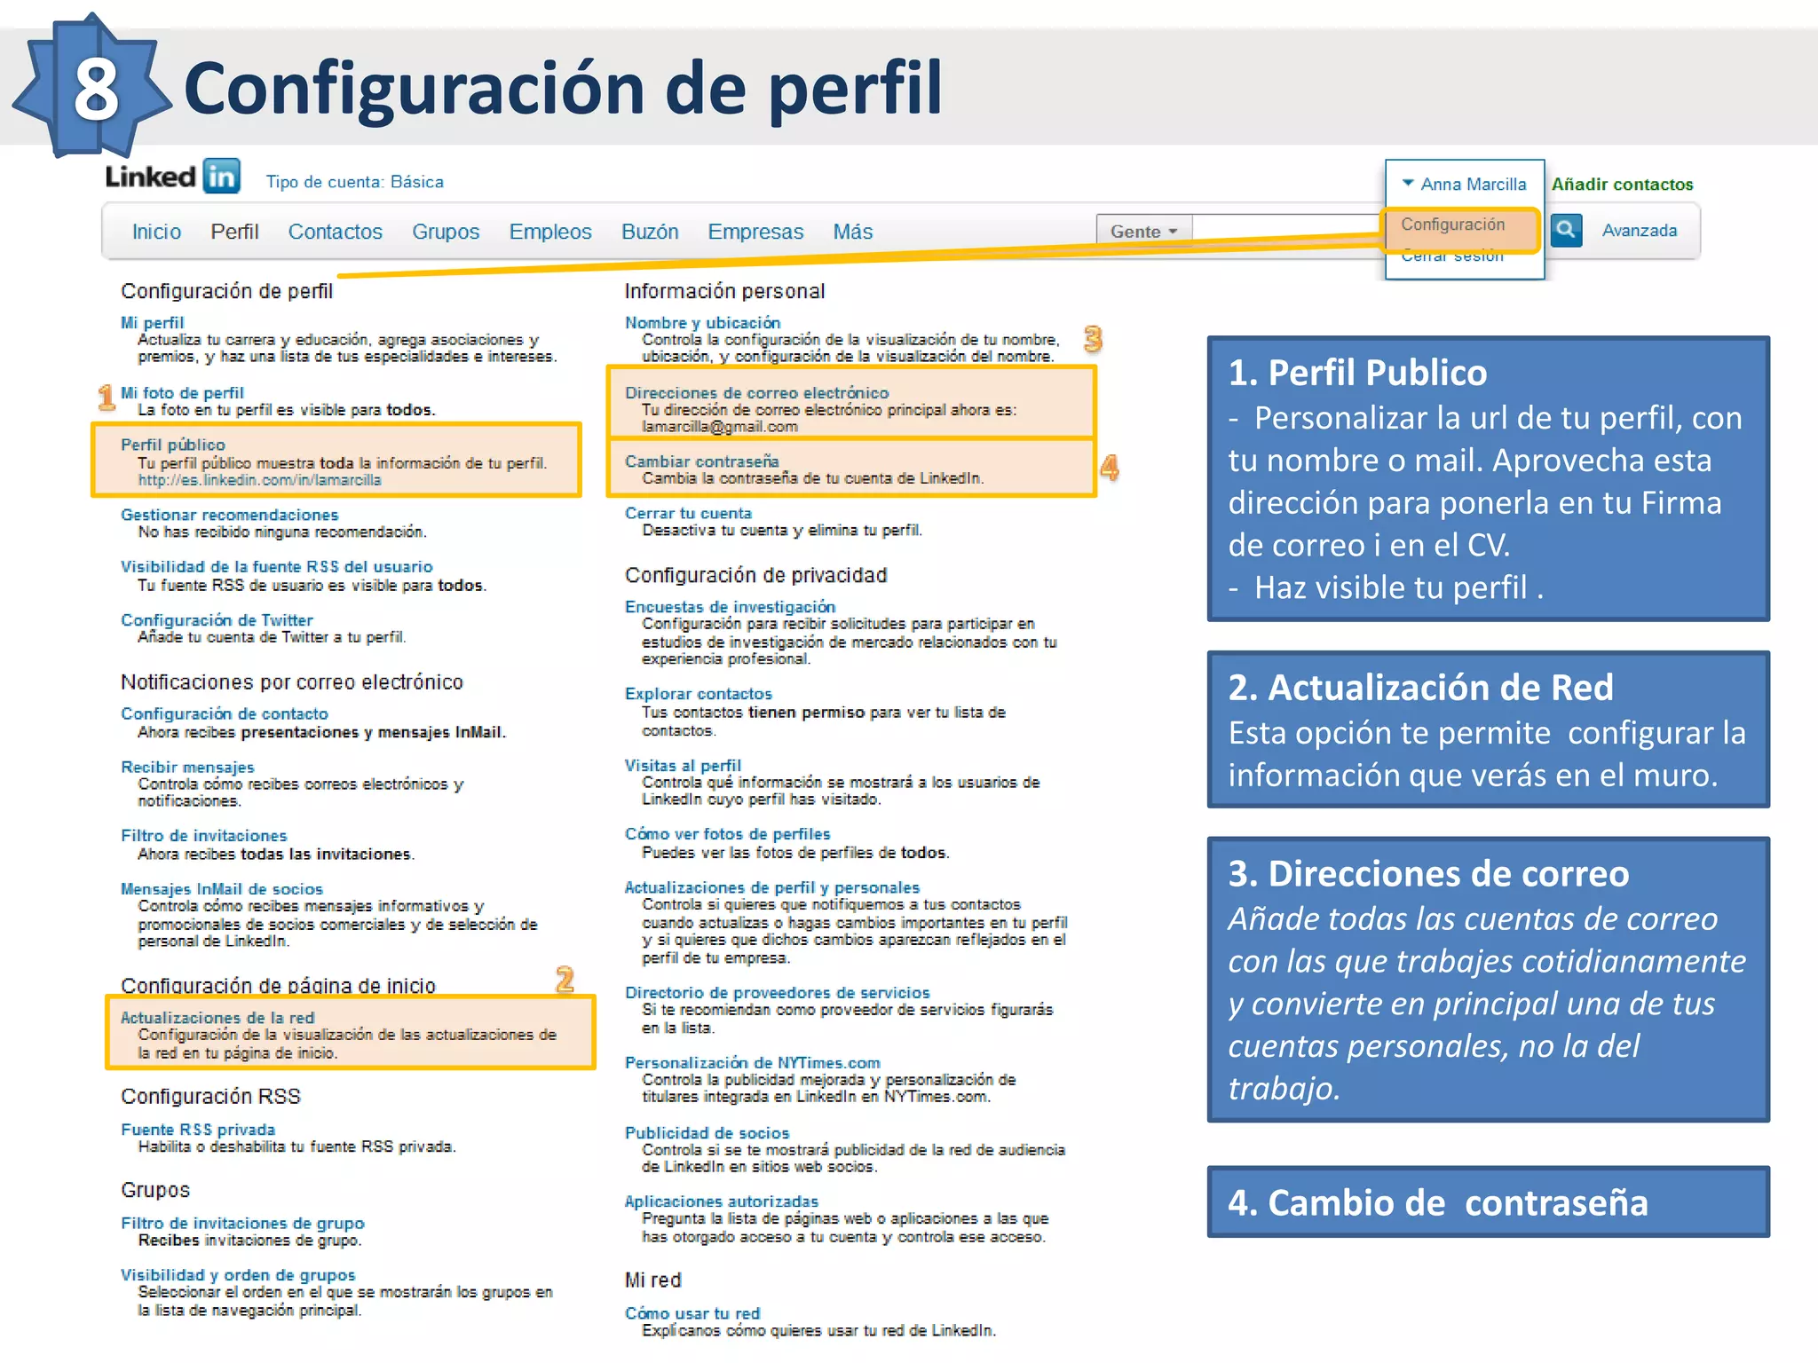Open Cómo usar tu red link
Viewport: 1818px width, 1363px height.
(x=692, y=1313)
